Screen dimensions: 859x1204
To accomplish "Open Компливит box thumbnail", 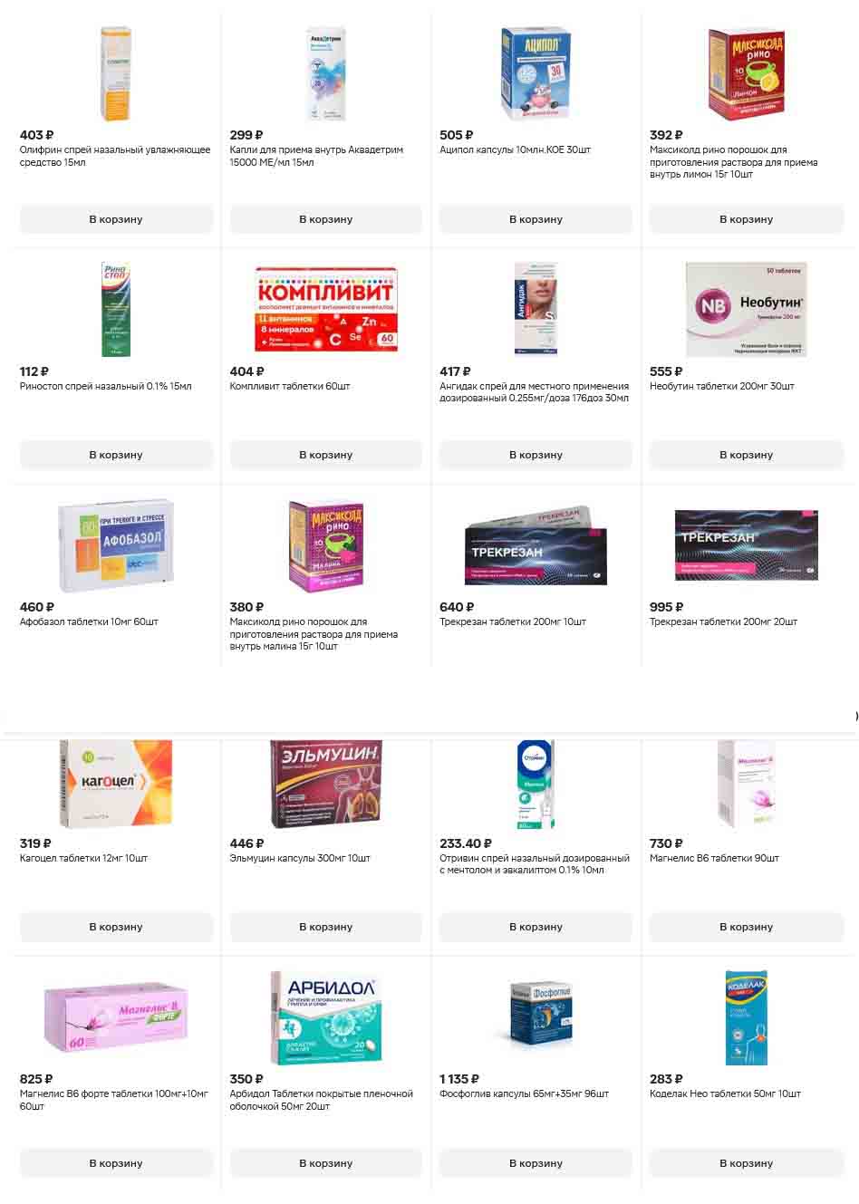I will 326,309.
